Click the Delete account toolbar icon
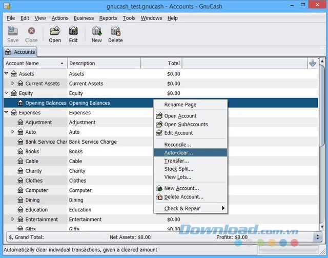328x258 pixels. coord(115,32)
